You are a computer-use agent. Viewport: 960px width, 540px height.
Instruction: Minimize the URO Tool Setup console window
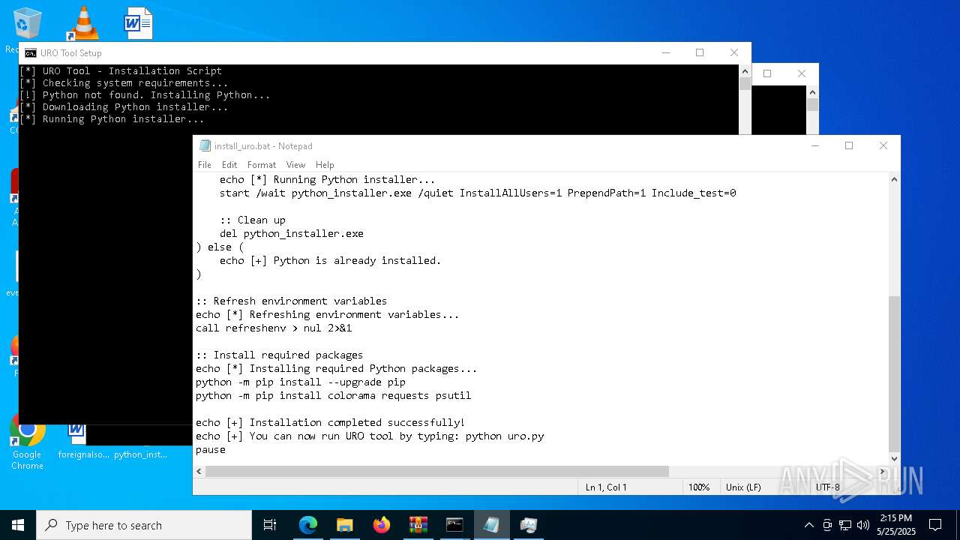pos(665,52)
